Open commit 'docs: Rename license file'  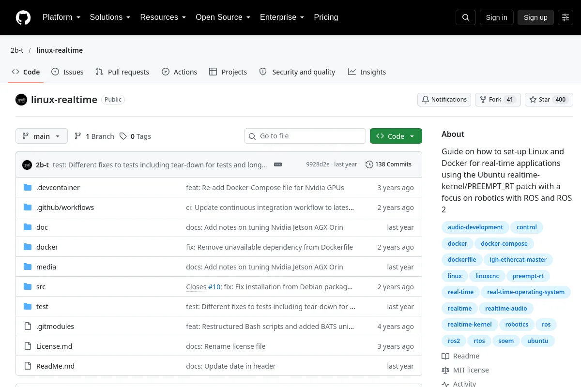tap(226, 346)
